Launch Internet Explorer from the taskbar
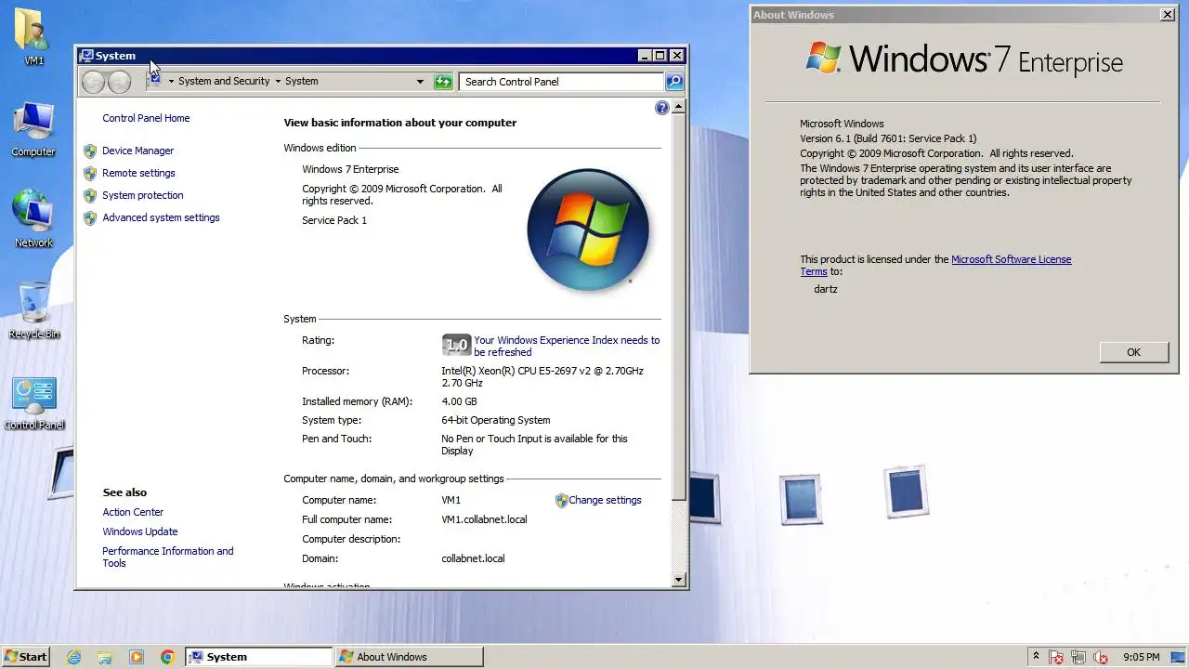The image size is (1189, 669). [x=73, y=657]
